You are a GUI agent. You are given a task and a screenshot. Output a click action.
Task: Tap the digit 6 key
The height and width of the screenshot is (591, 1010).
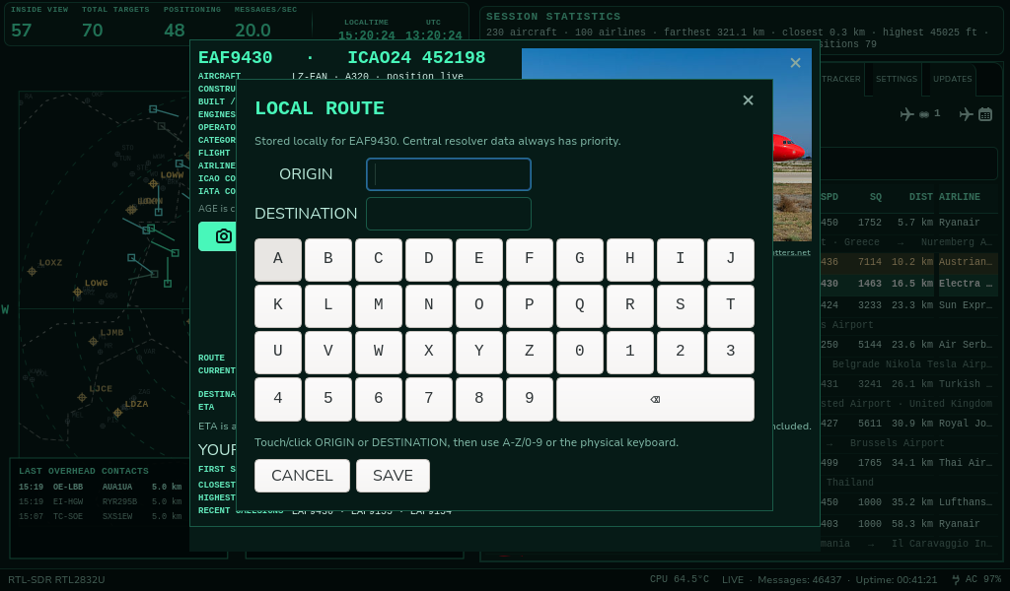tap(378, 399)
